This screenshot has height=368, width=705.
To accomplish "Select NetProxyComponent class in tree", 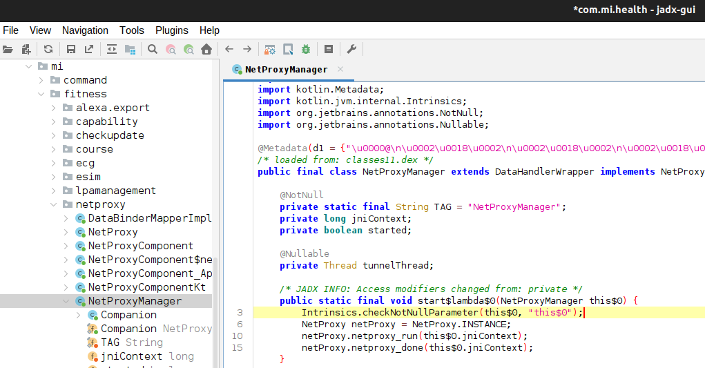I will coord(140,246).
